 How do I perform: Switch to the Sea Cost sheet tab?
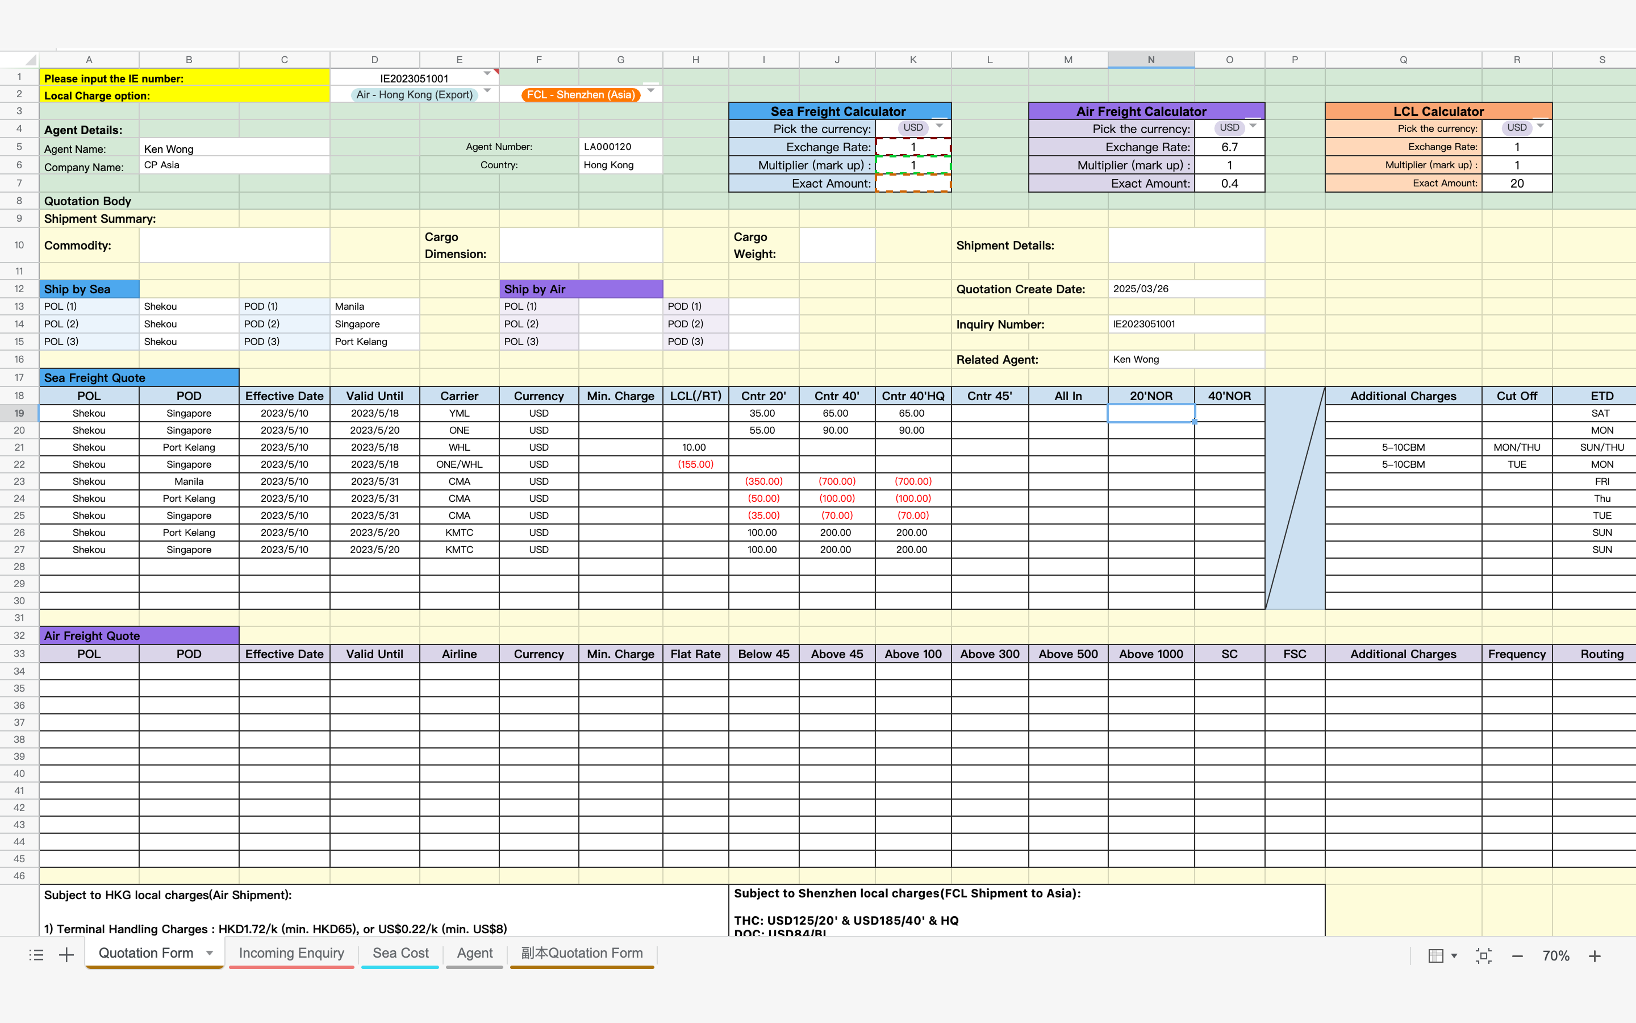[x=400, y=953]
